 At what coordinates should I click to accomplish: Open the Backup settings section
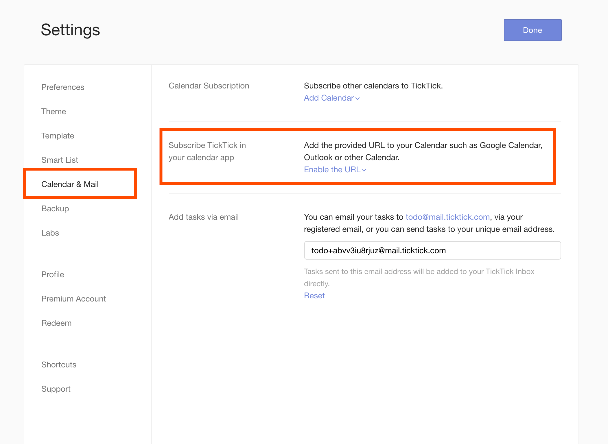coord(55,208)
